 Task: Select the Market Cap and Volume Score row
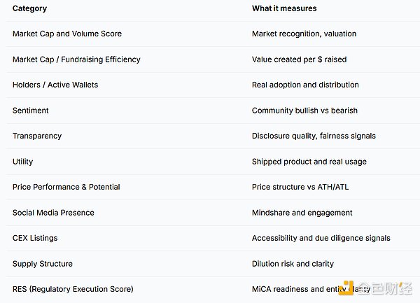(x=66, y=34)
